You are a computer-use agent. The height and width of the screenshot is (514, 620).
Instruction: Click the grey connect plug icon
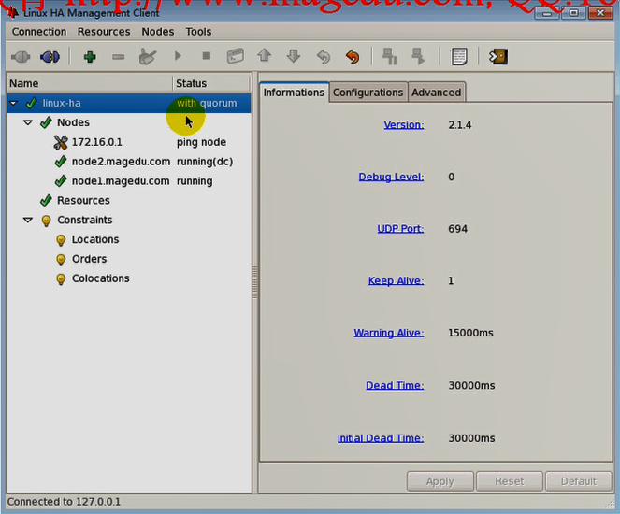(x=21, y=57)
